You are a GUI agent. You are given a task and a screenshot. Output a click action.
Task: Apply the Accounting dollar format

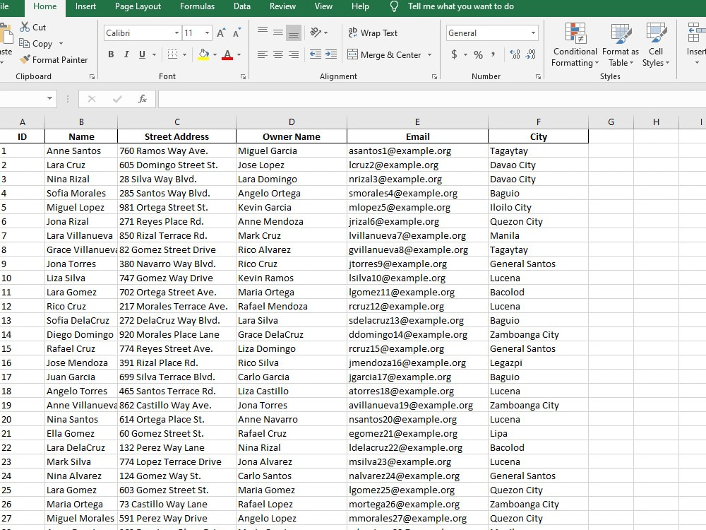pyautogui.click(x=454, y=54)
